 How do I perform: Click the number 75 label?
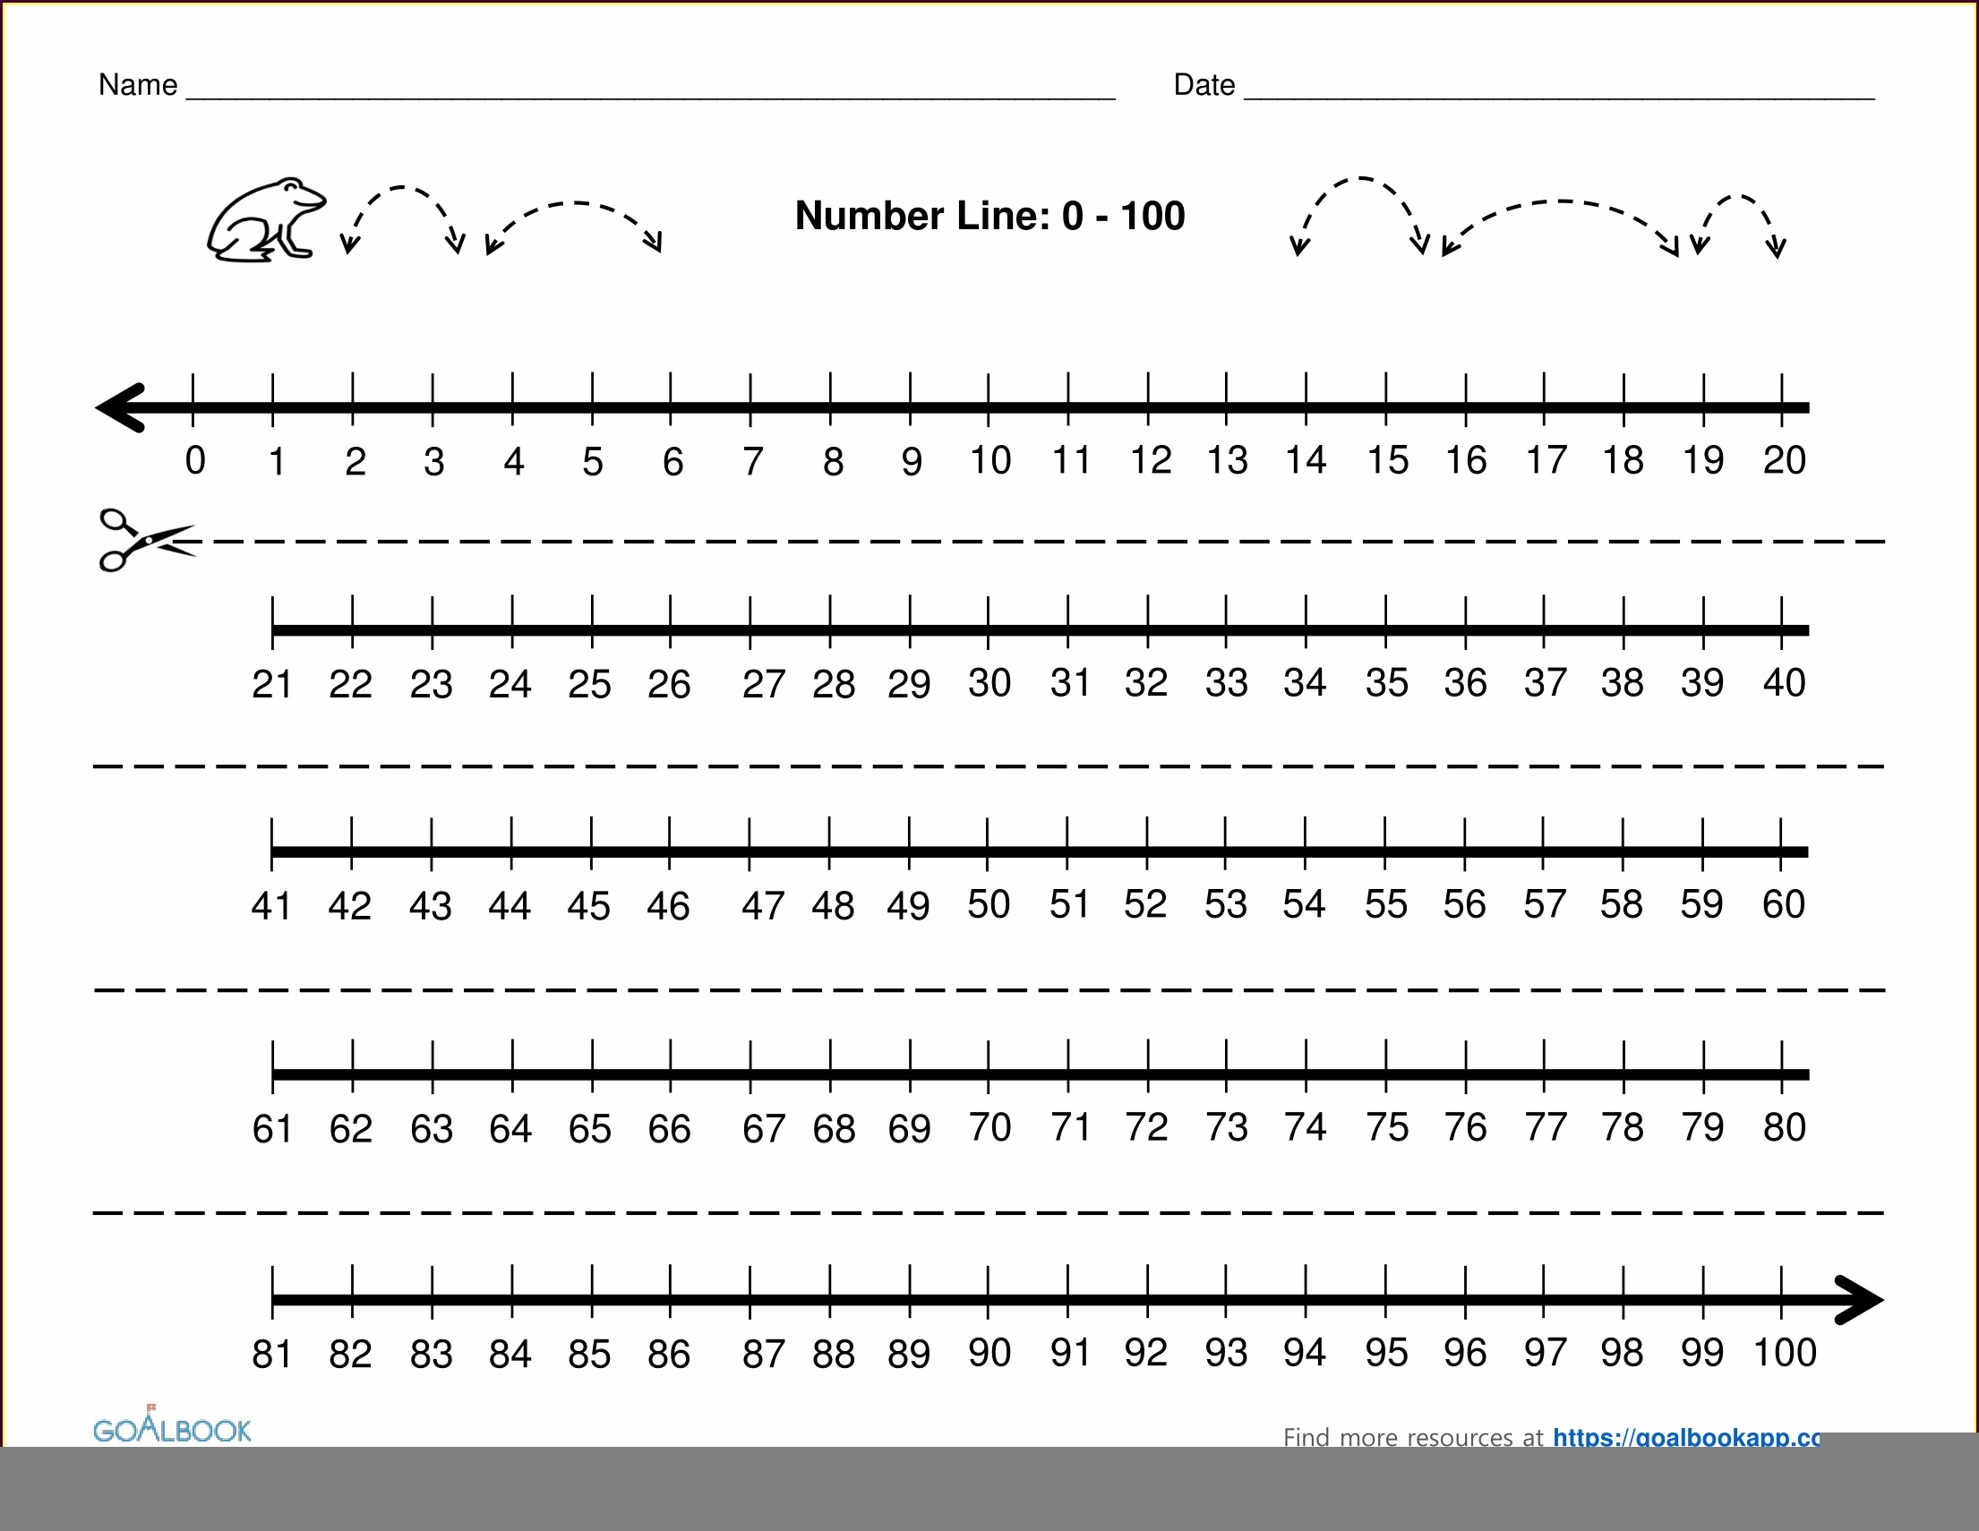pos(1387,1128)
